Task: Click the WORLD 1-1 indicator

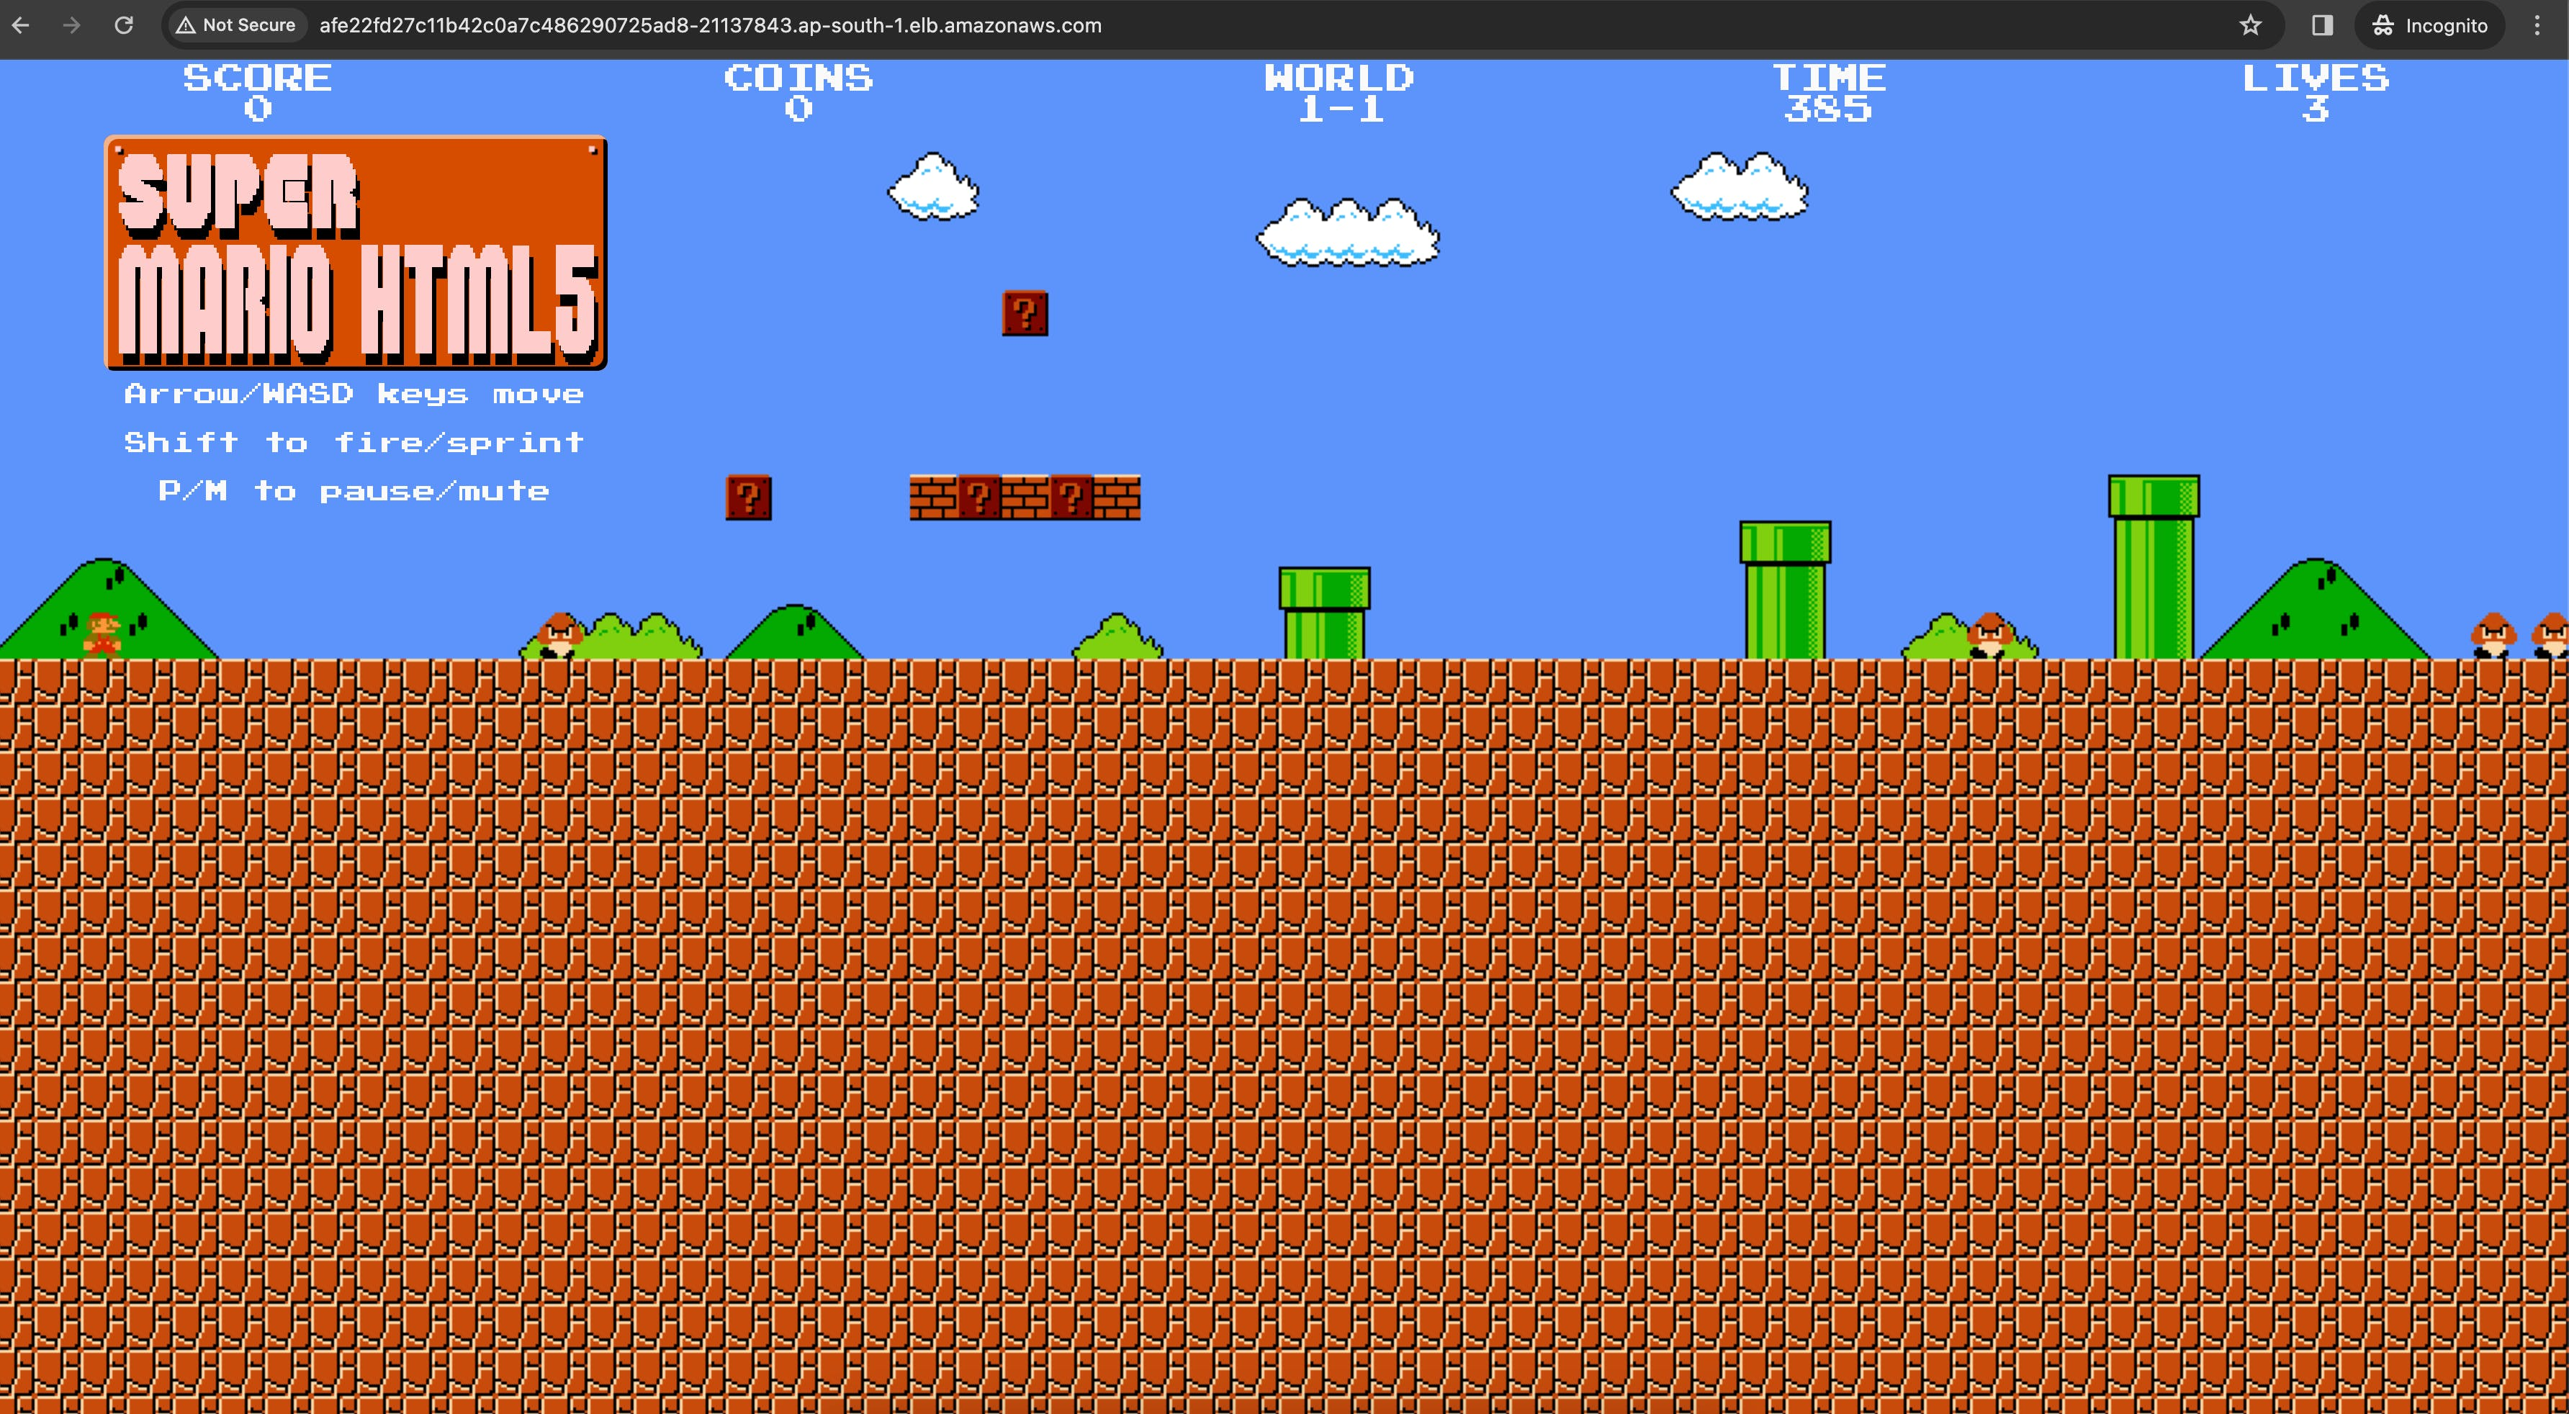Action: point(1339,93)
